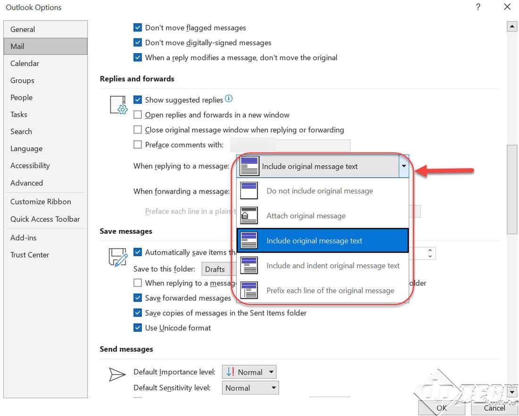The width and height of the screenshot is (519, 416).
Task: Close the Outlook Options dialog with X
Action: click(x=507, y=7)
